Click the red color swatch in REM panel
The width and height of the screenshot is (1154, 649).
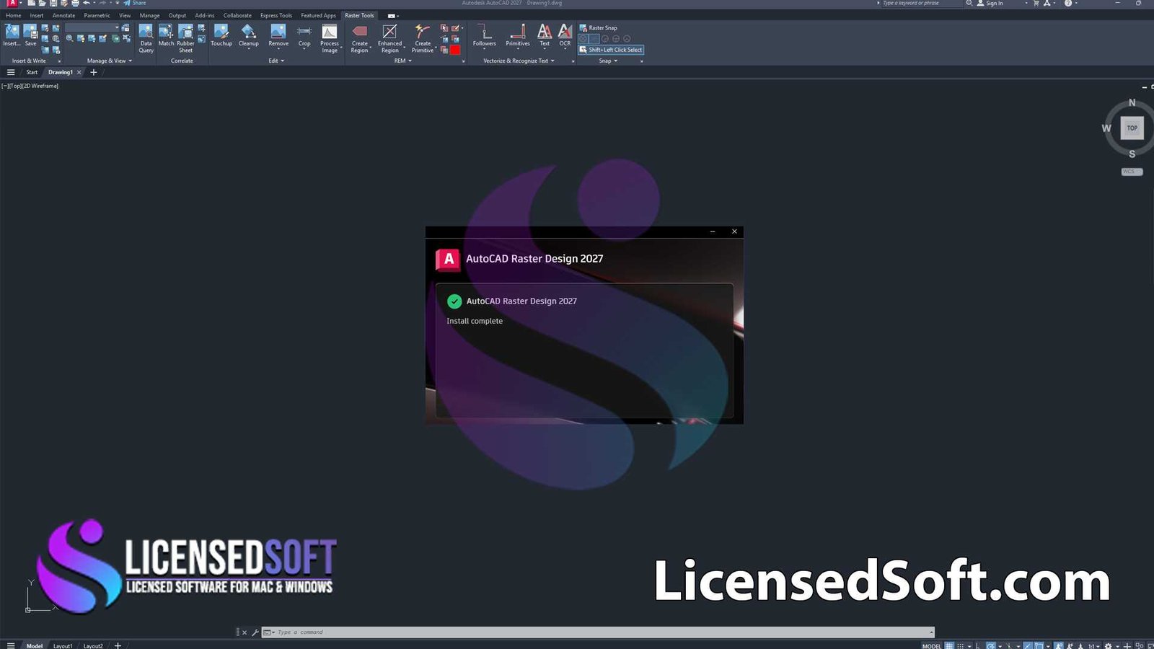click(454, 49)
